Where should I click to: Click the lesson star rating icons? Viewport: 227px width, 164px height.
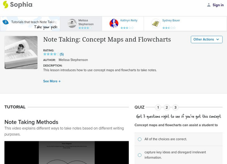tap(51, 54)
